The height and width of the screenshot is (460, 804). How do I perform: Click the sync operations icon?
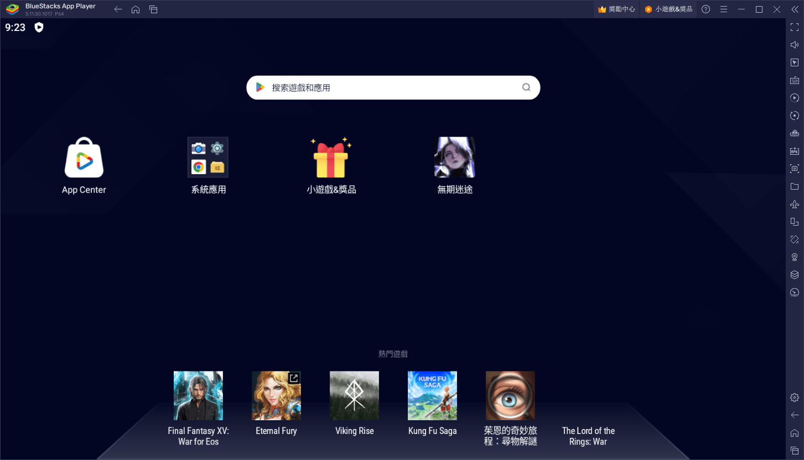click(x=795, y=116)
